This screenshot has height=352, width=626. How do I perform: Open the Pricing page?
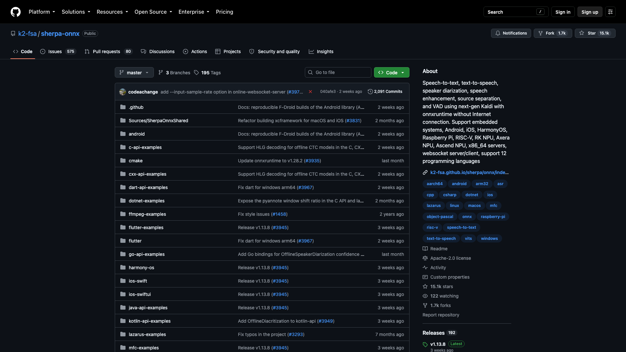tap(224, 12)
